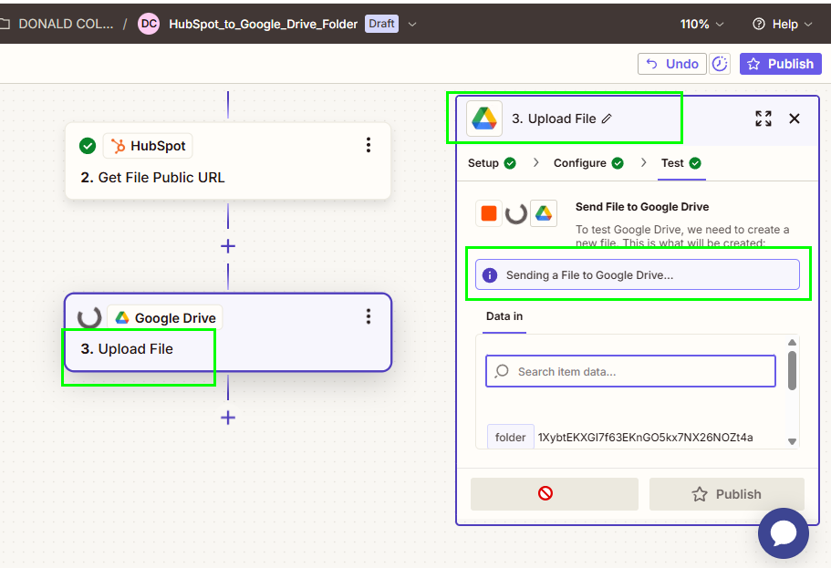Click green check status on HubSpot step
This screenshot has width=831, height=568.
pyautogui.click(x=88, y=146)
